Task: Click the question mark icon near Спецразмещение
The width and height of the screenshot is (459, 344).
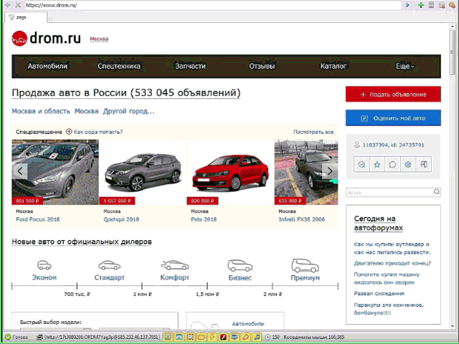Action: [69, 132]
